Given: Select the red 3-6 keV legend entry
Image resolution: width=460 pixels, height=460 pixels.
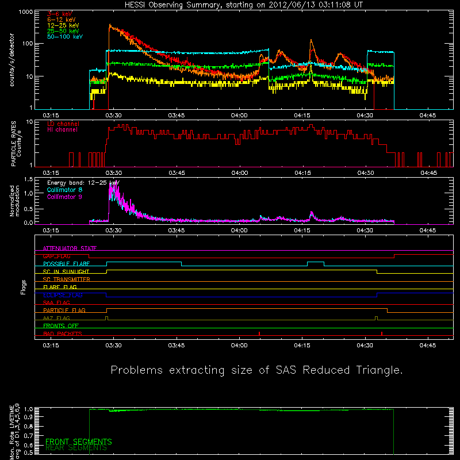Looking at the screenshot, I should pyautogui.click(x=60, y=14).
